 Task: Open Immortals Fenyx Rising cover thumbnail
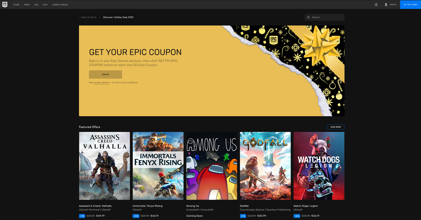158,166
